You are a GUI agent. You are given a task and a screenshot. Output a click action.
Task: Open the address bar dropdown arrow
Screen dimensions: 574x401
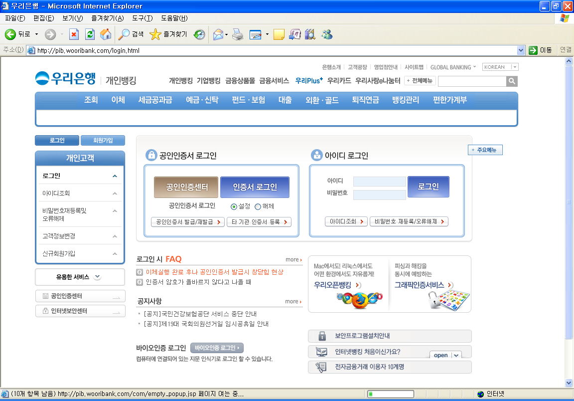pos(521,50)
